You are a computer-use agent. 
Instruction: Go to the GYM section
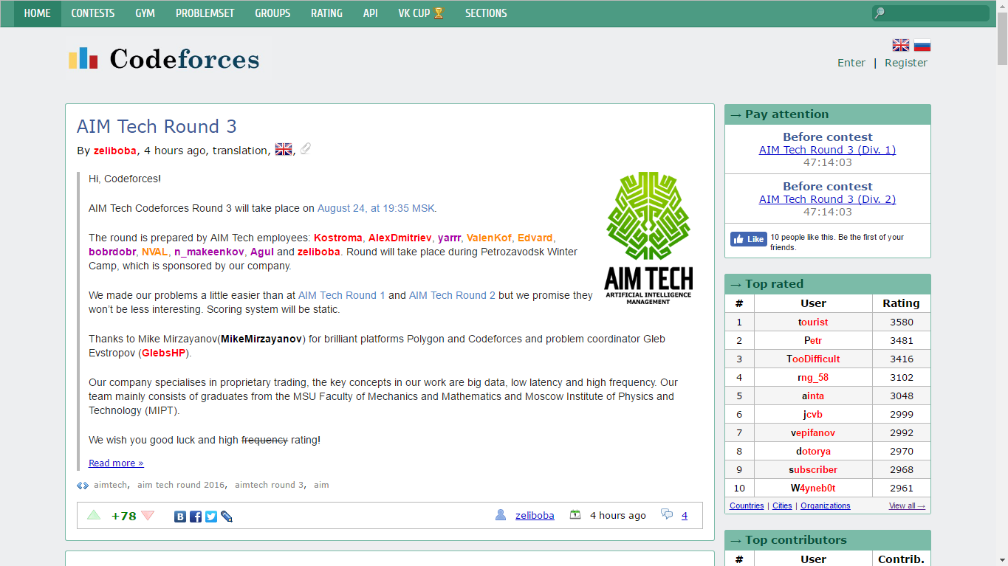(145, 13)
